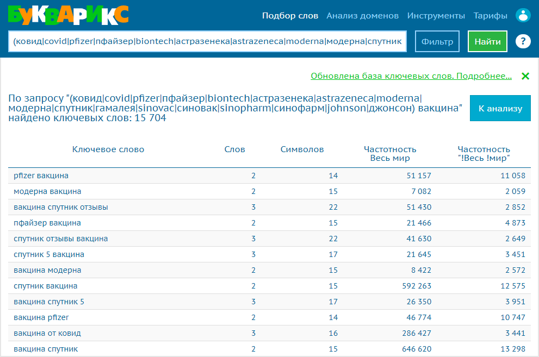
Task: Click frequency value 286 427
Action: point(417,333)
